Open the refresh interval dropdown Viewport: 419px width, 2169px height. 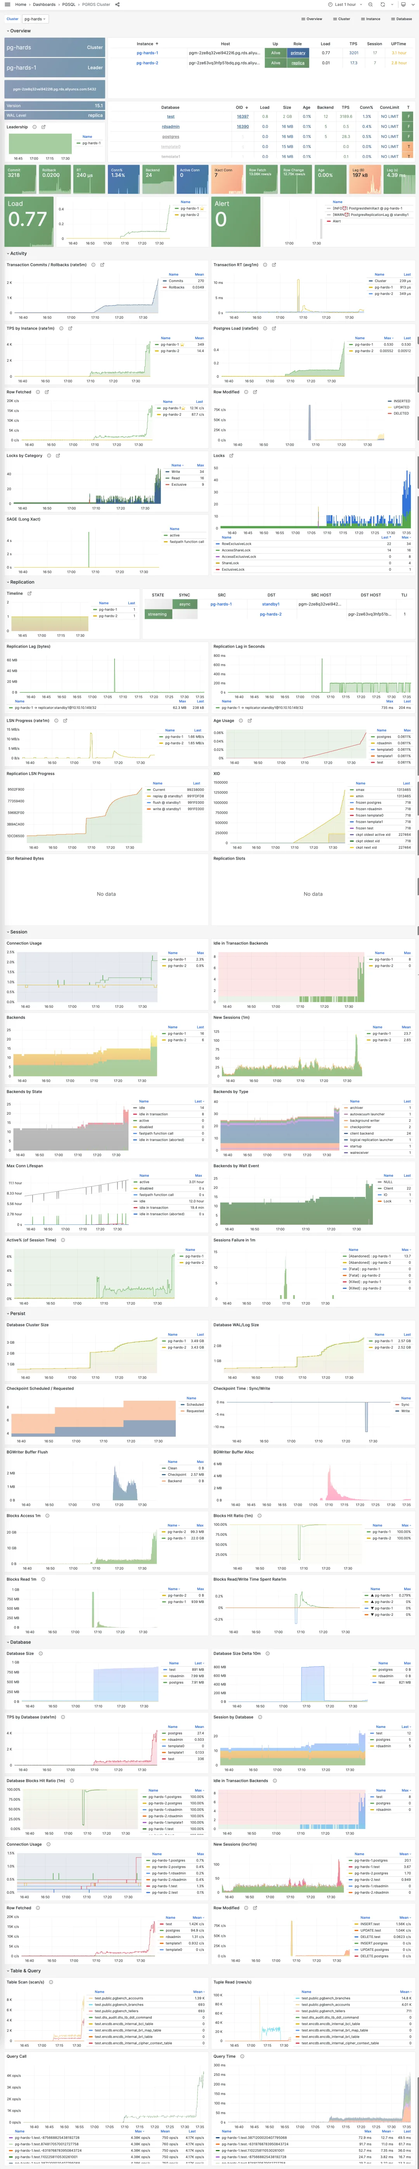(392, 4)
